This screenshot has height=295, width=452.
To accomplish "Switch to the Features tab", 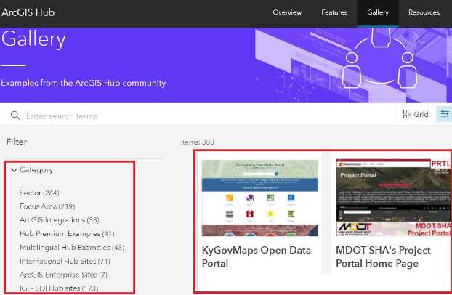I will pyautogui.click(x=334, y=12).
